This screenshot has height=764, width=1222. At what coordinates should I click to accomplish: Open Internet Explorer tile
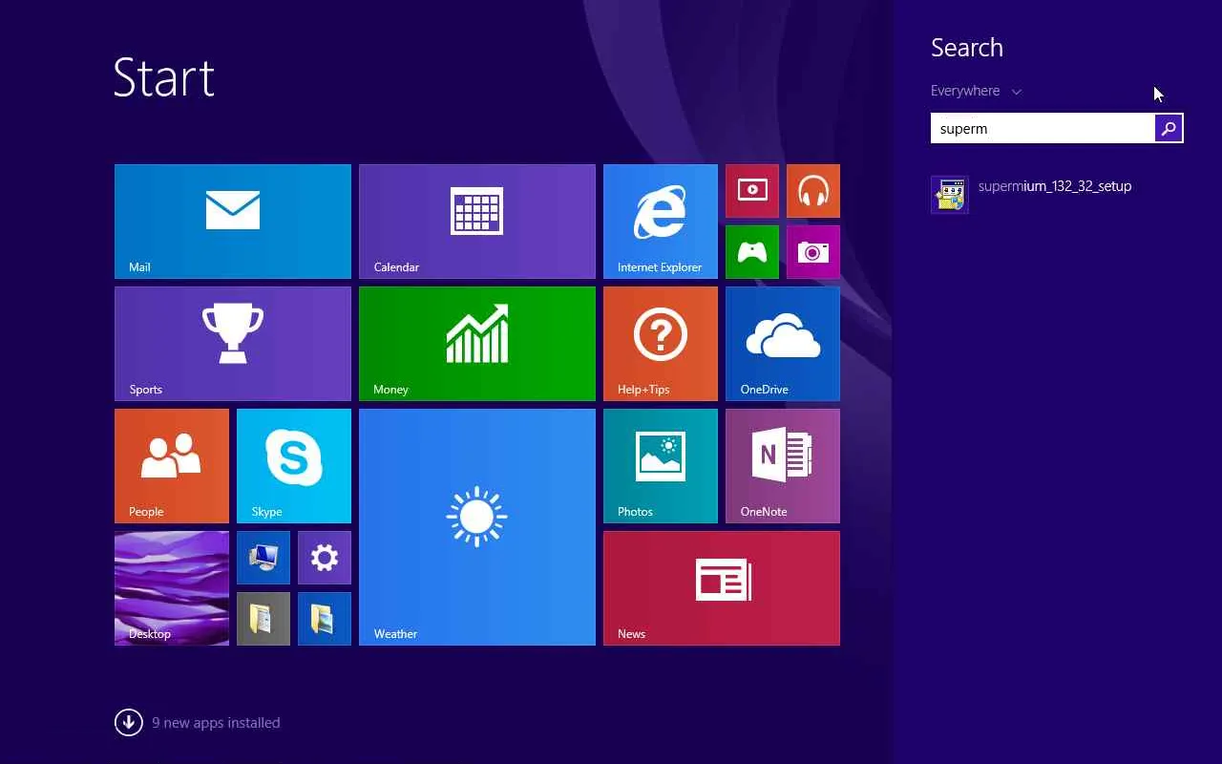661,222
